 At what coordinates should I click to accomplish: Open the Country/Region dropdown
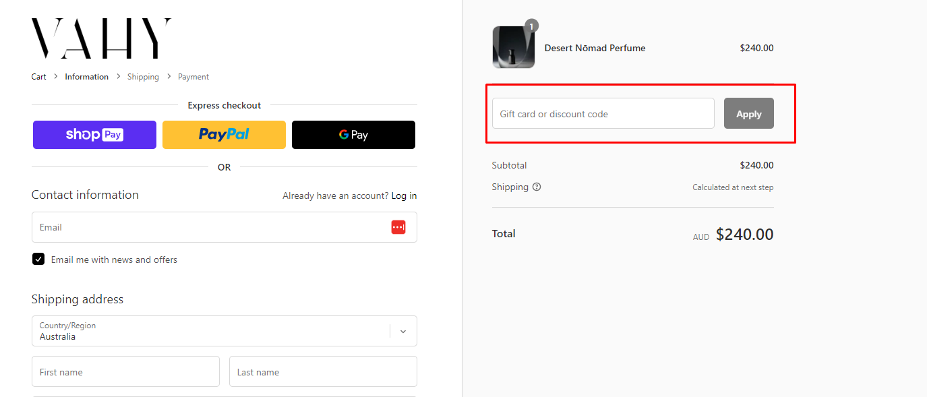point(225,331)
